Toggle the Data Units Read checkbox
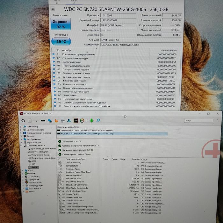 coord(60,178)
